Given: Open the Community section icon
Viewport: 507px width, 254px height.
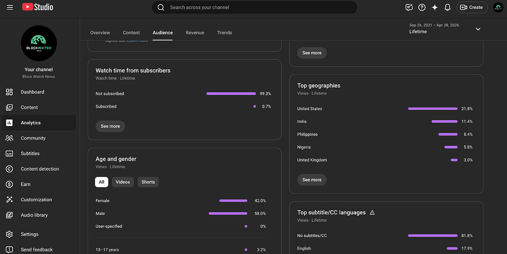Looking at the screenshot, I should pyautogui.click(x=9, y=139).
